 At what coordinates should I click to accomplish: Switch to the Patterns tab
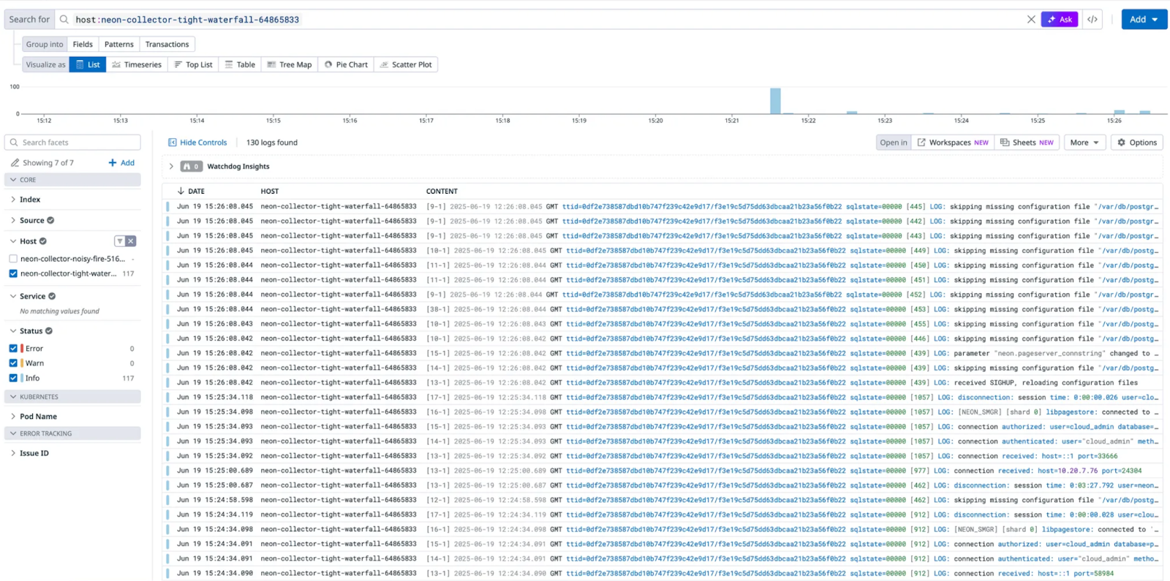coord(118,45)
